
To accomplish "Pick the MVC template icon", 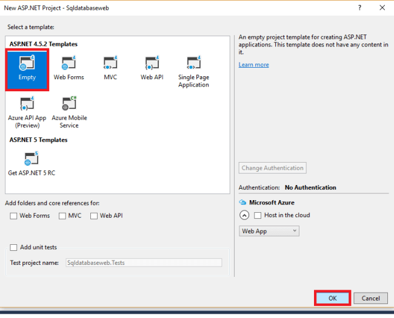I will point(110,63).
